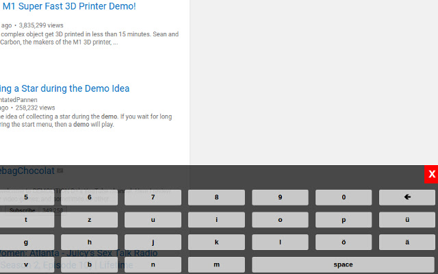
Task: Tap the u key on keyboard
Action: click(x=153, y=220)
